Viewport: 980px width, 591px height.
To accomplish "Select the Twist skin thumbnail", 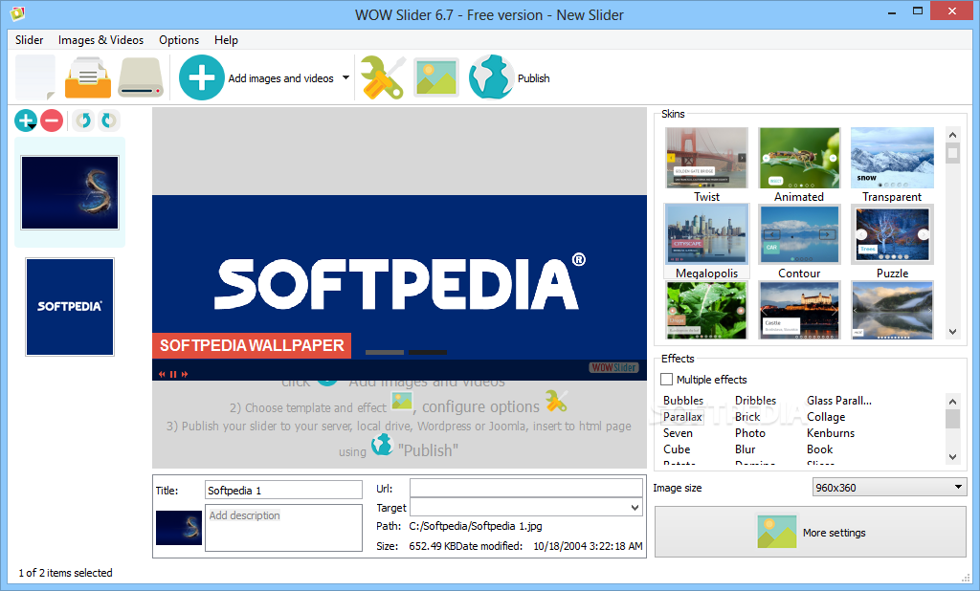I will click(706, 158).
